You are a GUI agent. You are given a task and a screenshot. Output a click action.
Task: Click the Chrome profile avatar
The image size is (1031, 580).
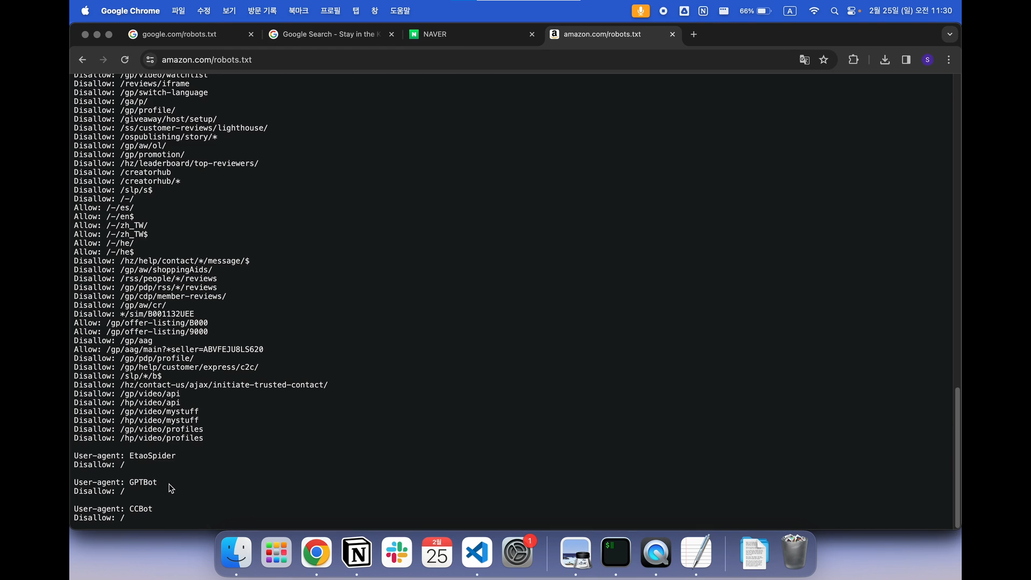click(x=927, y=60)
